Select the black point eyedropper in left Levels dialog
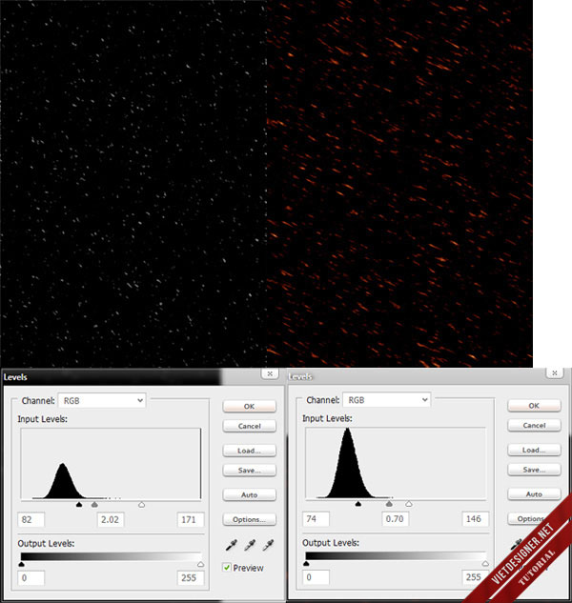The height and width of the screenshot is (603, 572). tap(232, 545)
